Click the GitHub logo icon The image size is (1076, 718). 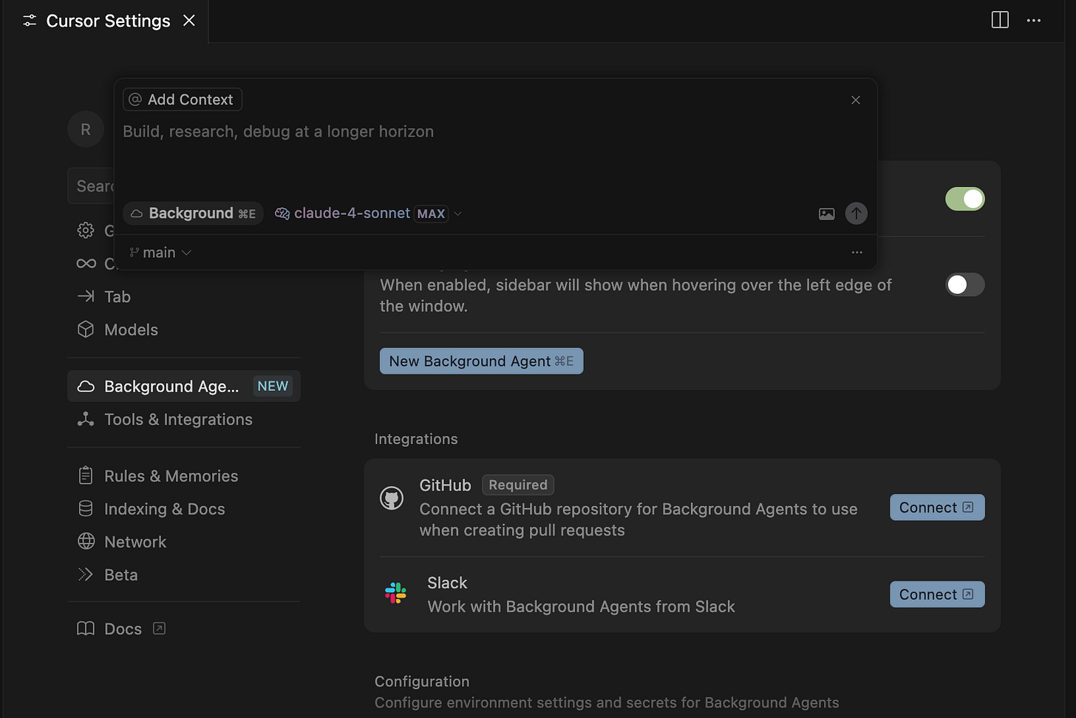(392, 499)
